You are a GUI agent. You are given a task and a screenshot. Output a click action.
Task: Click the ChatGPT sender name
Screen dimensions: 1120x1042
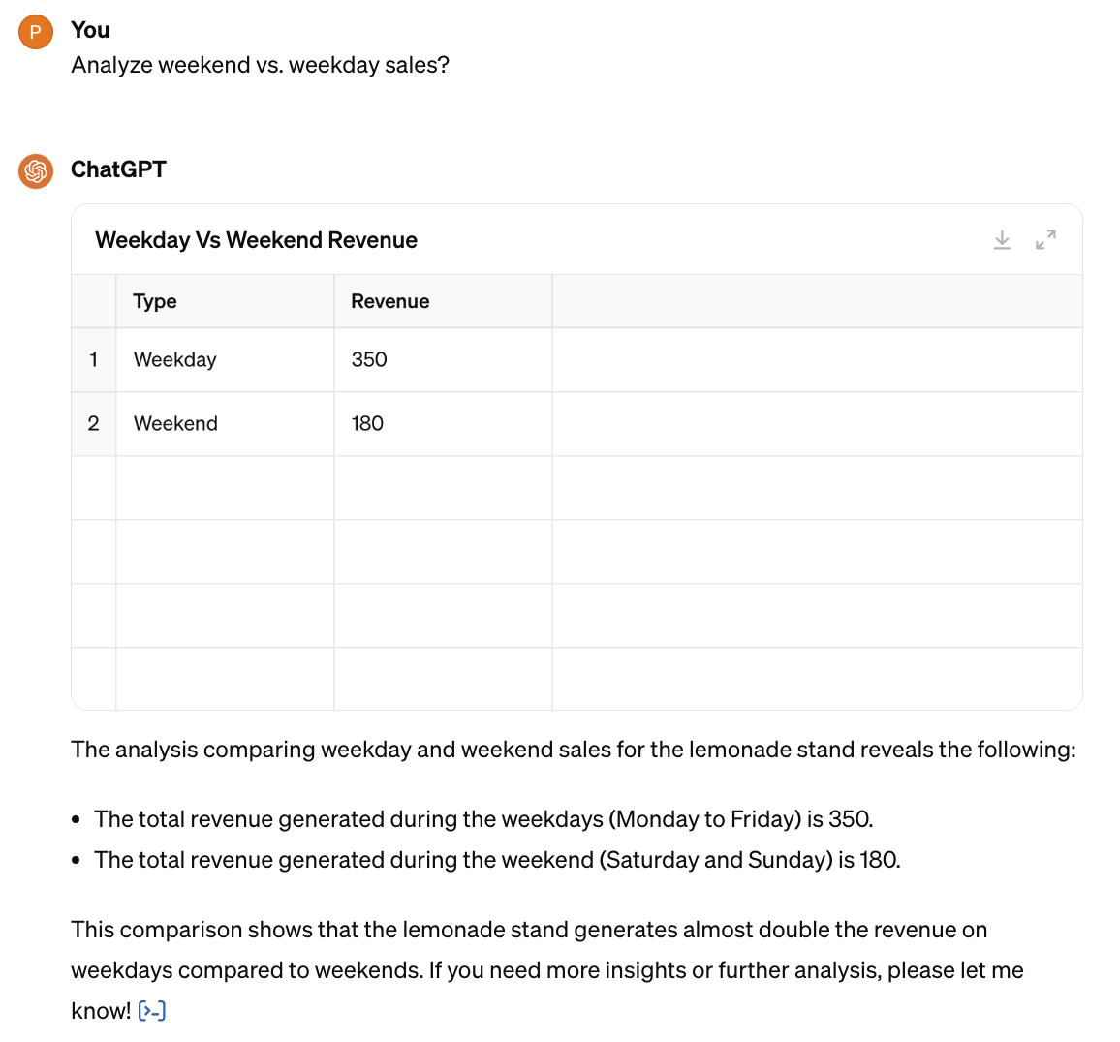coord(118,170)
